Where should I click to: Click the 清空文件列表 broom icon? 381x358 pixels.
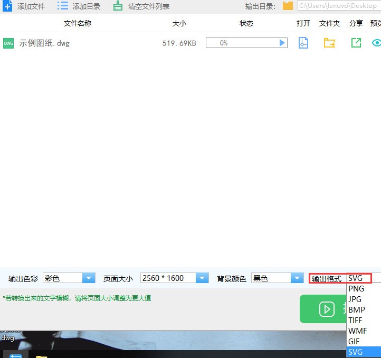(x=118, y=6)
